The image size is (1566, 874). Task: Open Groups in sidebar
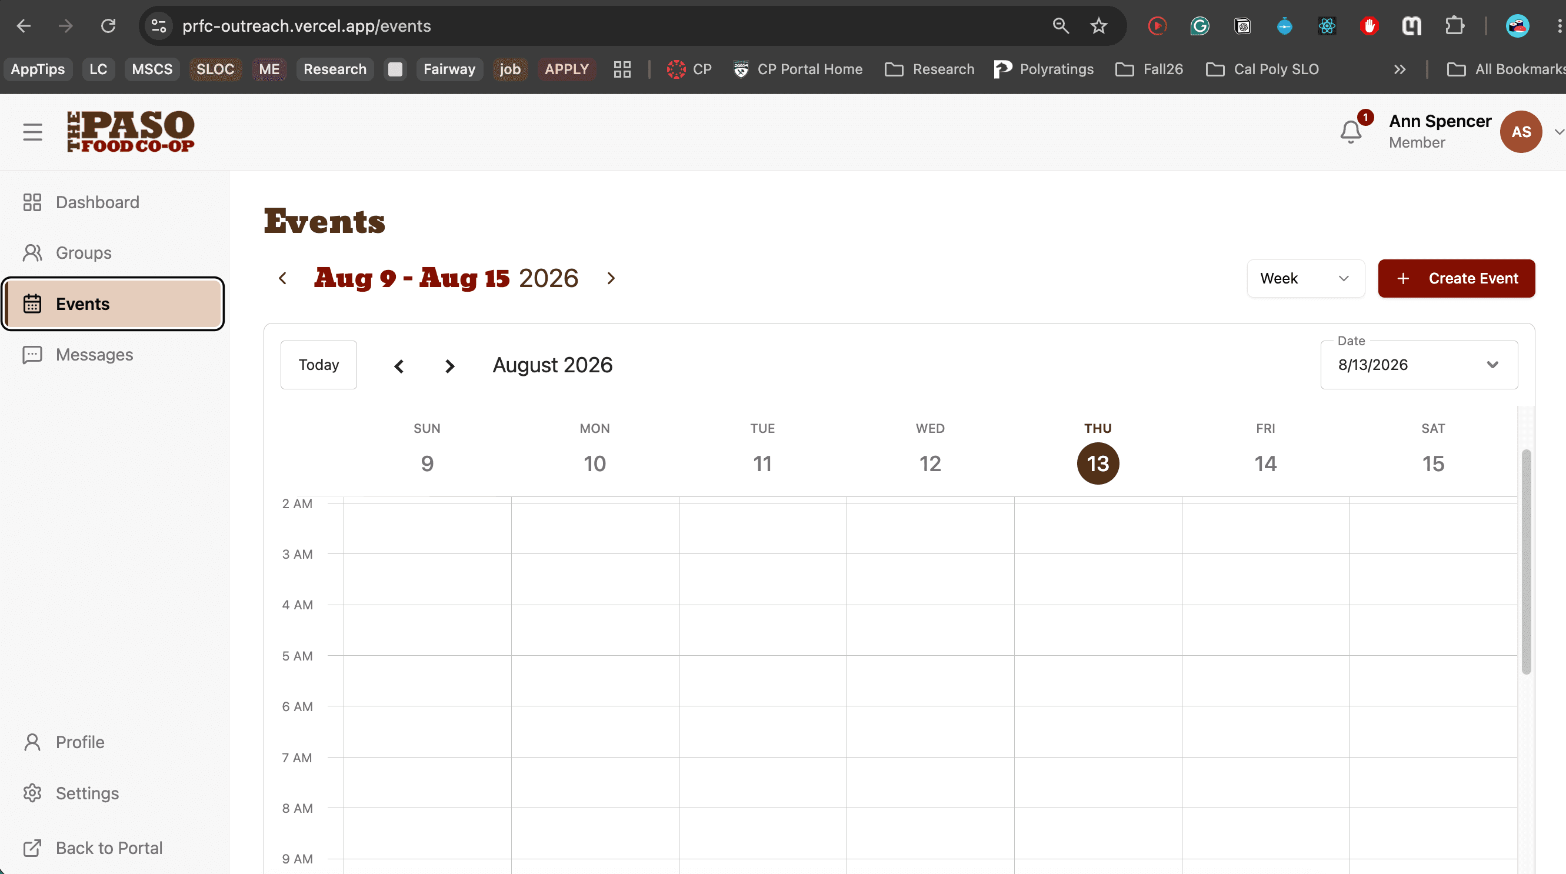tap(114, 253)
